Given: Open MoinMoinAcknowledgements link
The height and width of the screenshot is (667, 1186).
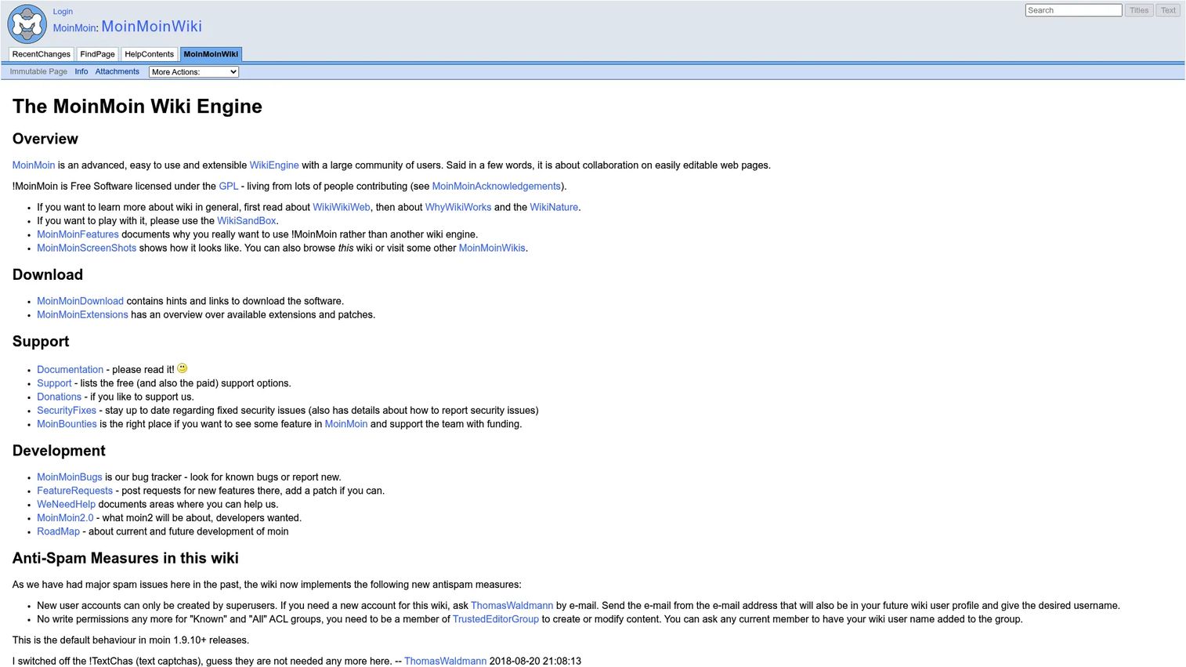Looking at the screenshot, I should tap(497, 187).
